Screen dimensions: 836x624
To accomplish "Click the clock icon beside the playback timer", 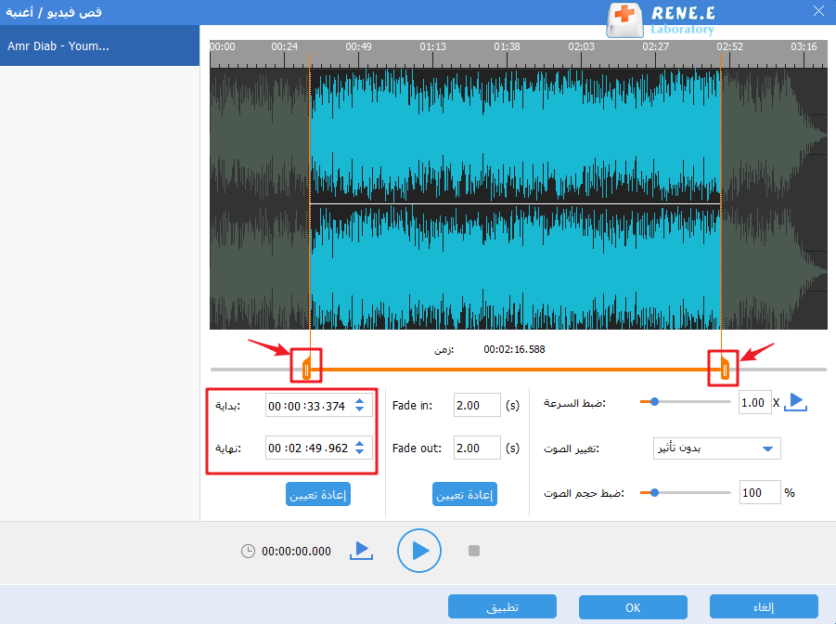I will pyautogui.click(x=248, y=551).
